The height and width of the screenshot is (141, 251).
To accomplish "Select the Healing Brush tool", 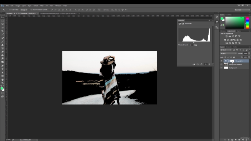I will (2, 38).
